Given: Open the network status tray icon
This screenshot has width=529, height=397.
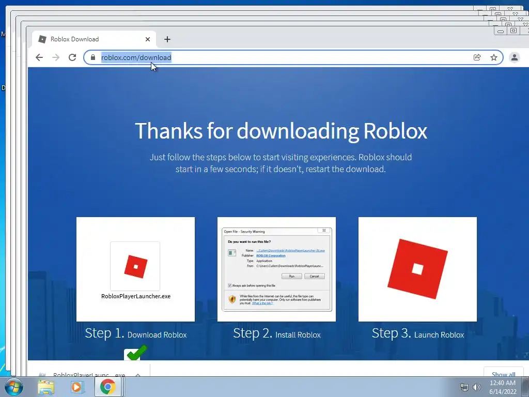Looking at the screenshot, I should coord(464,387).
